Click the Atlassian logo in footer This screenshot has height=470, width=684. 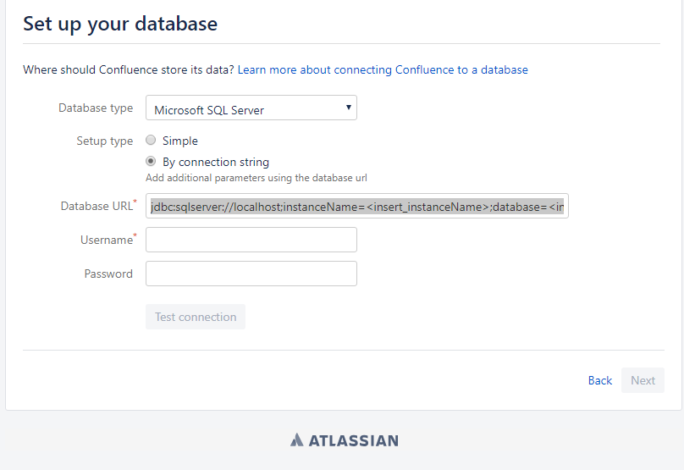point(345,440)
